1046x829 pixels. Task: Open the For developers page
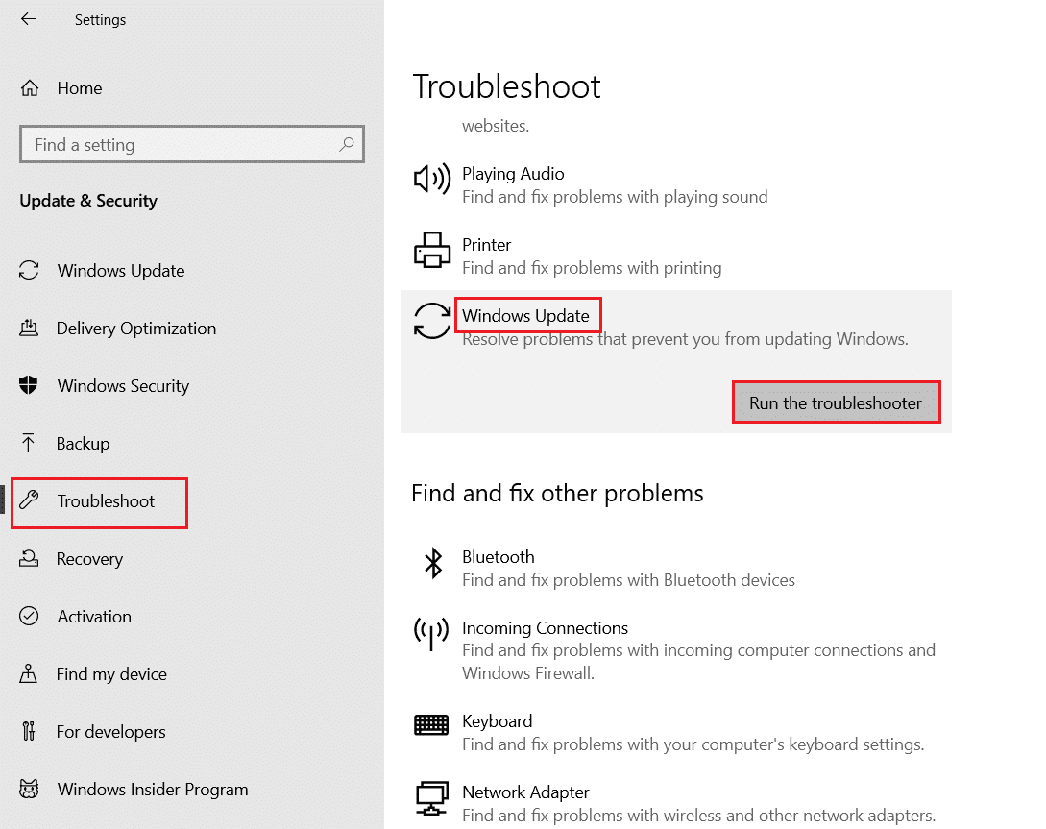(110, 731)
